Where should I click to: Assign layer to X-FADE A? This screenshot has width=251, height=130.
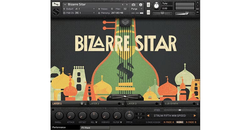coord(169,122)
